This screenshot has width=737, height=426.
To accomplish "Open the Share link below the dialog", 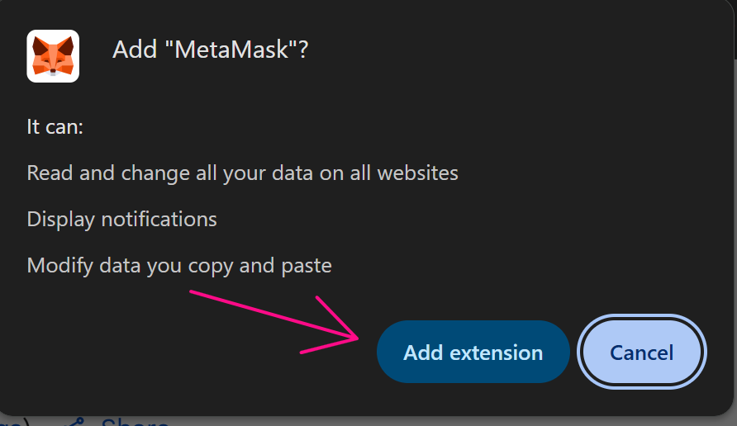I will point(136,422).
